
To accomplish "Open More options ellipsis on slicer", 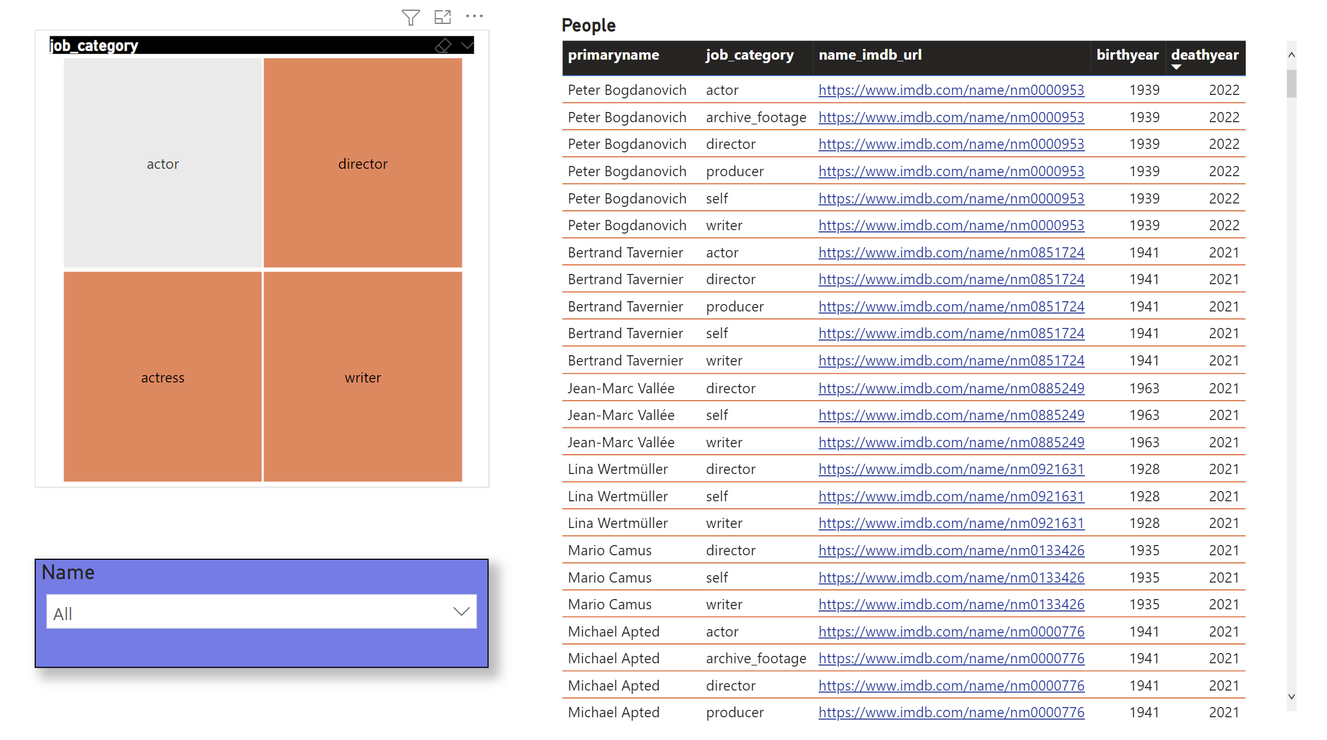I will click(x=474, y=16).
